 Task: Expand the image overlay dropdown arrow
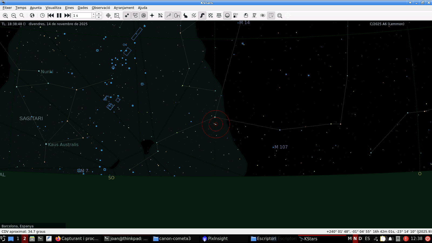[x=119, y=18]
